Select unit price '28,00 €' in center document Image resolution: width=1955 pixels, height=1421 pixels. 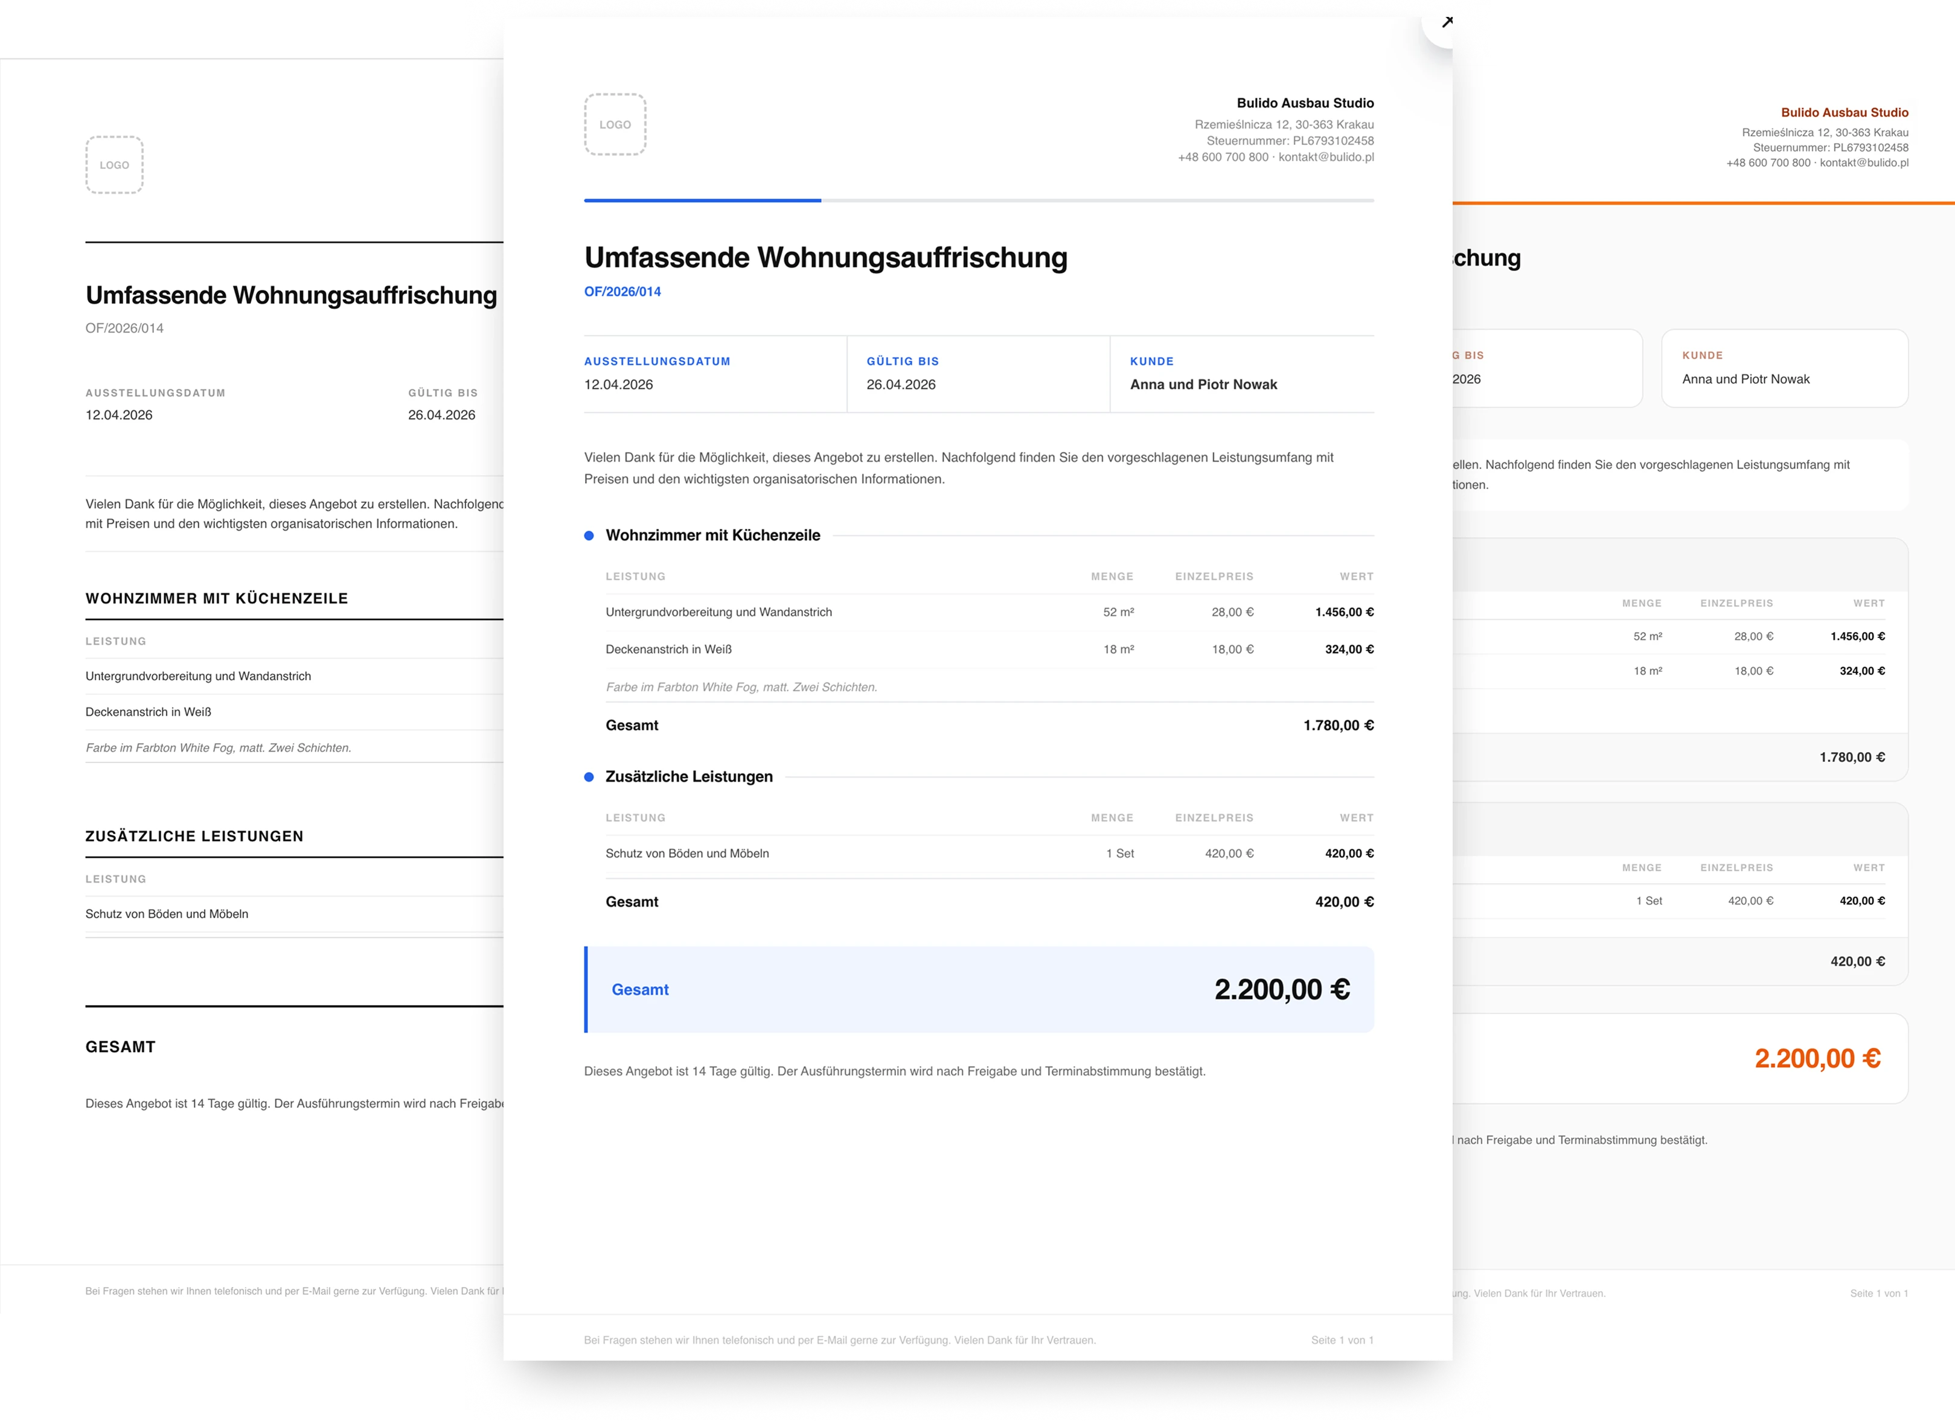[1233, 613]
